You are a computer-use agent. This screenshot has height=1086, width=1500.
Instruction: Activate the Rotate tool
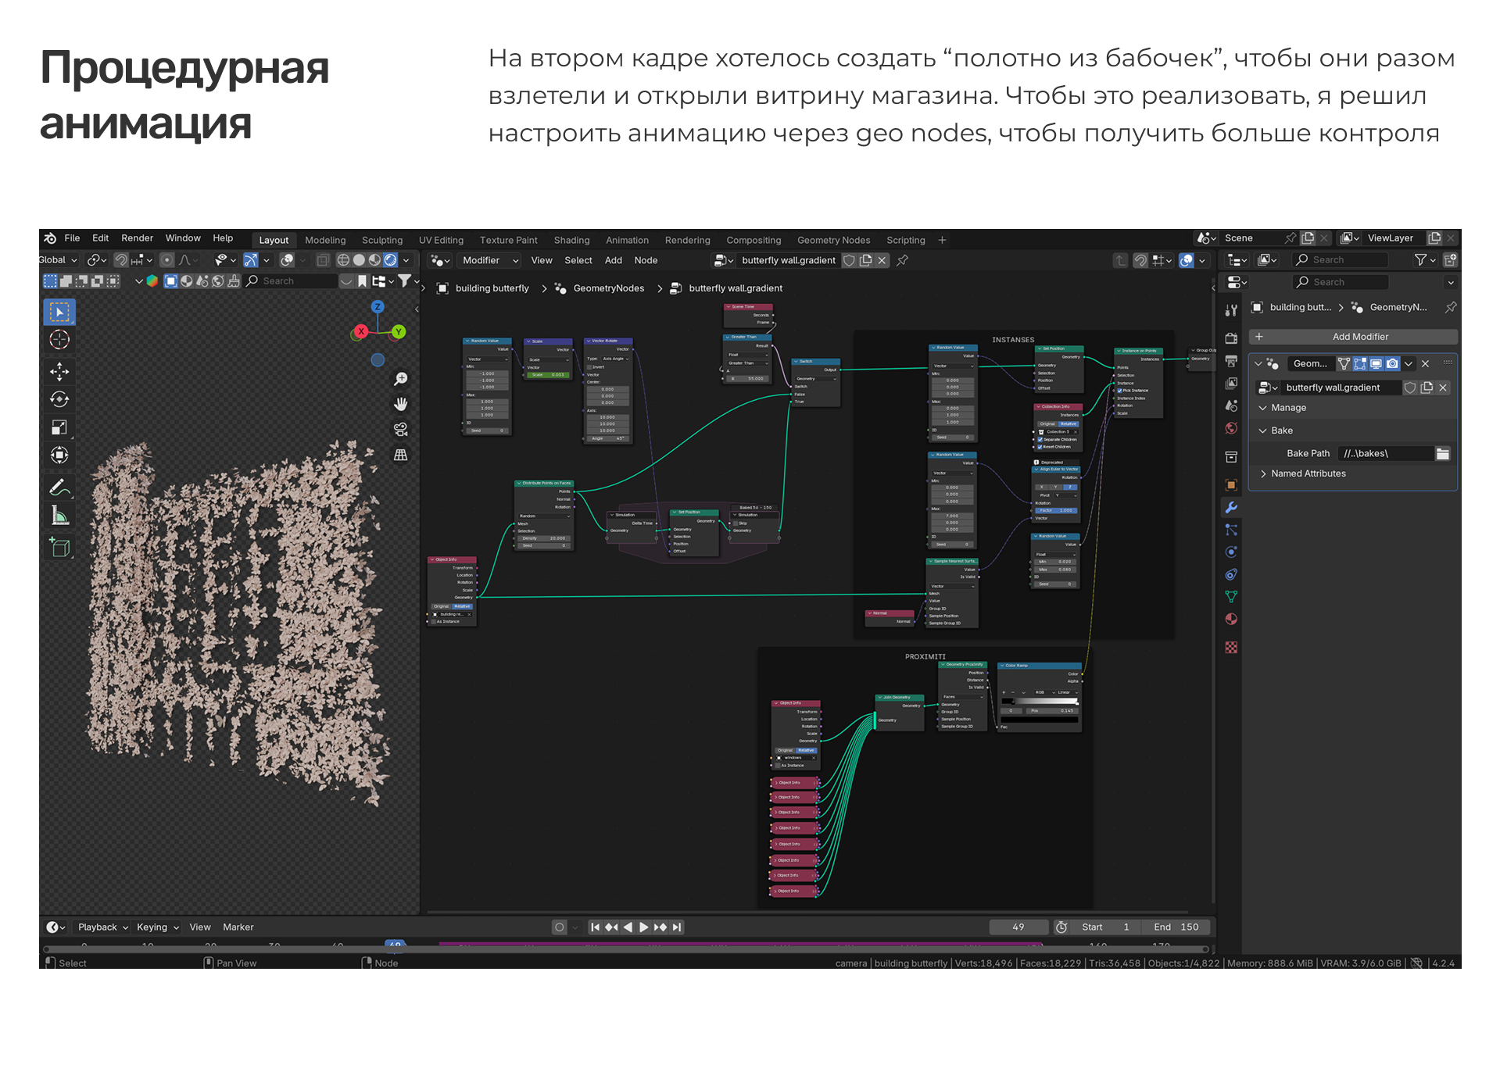point(59,399)
